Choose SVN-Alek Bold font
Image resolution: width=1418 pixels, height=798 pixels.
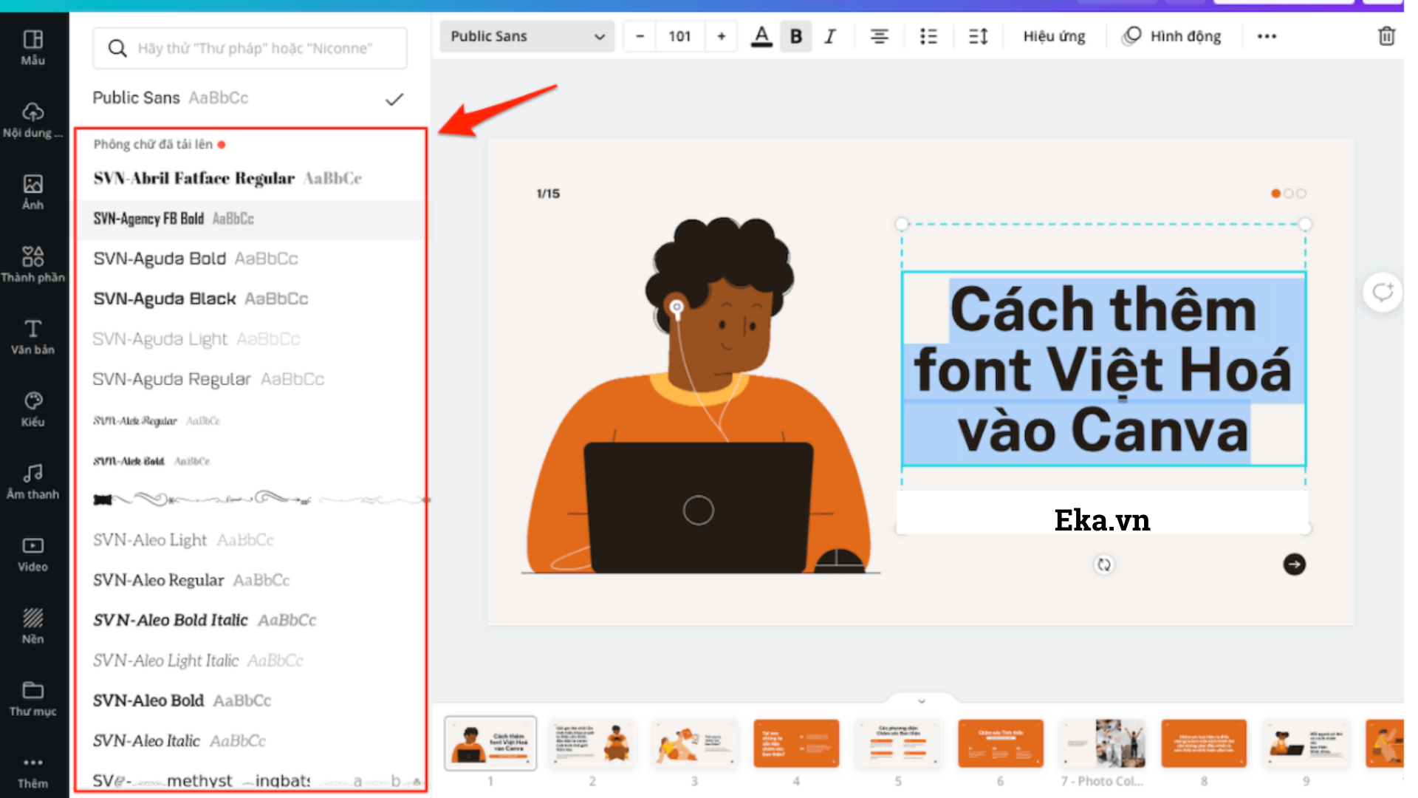tap(251, 461)
